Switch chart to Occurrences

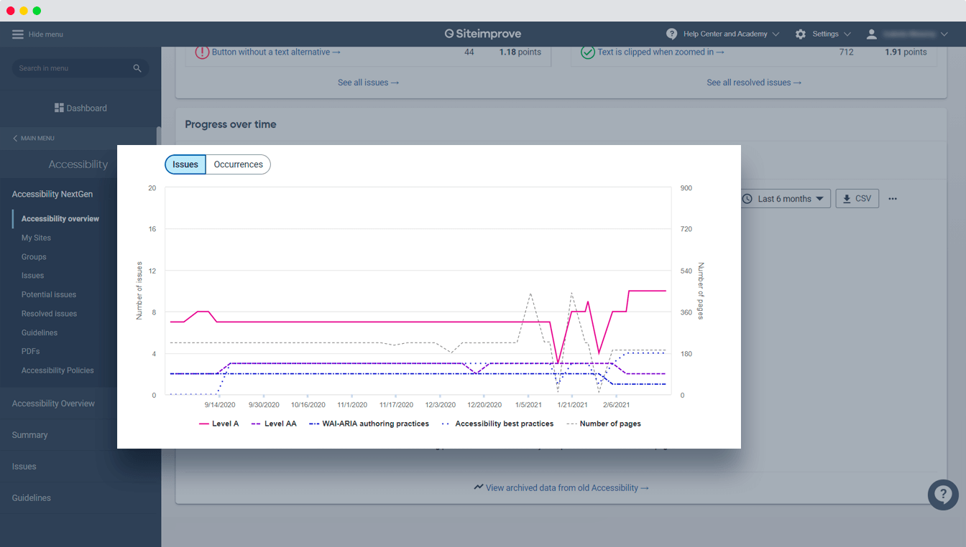(238, 164)
